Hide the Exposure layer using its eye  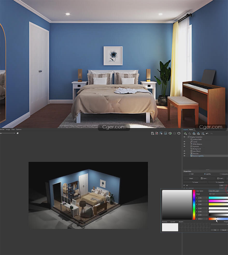click(x=184, y=146)
